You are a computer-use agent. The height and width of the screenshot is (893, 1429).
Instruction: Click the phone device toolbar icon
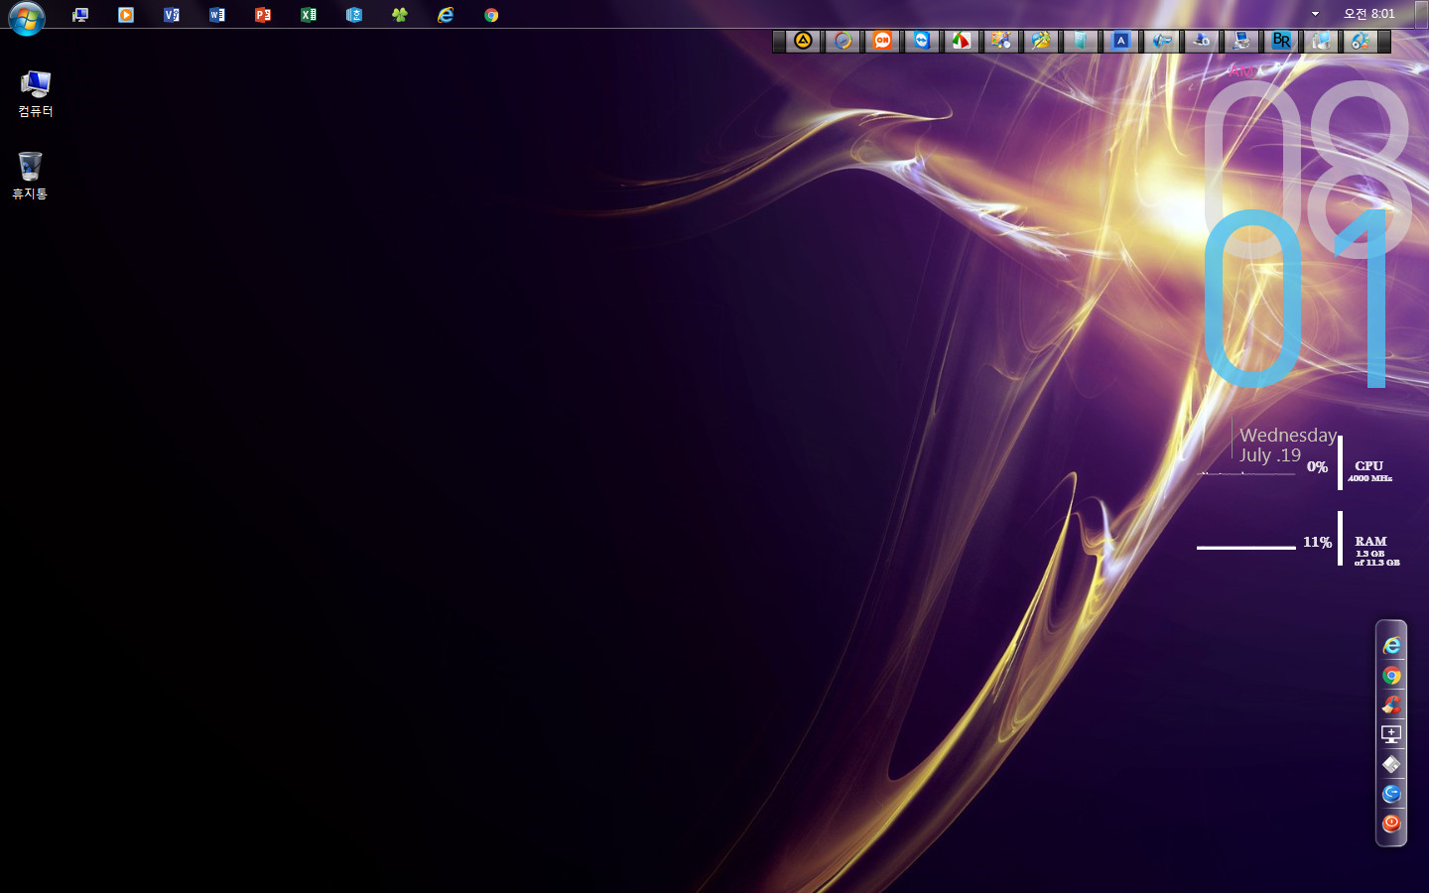(1321, 41)
